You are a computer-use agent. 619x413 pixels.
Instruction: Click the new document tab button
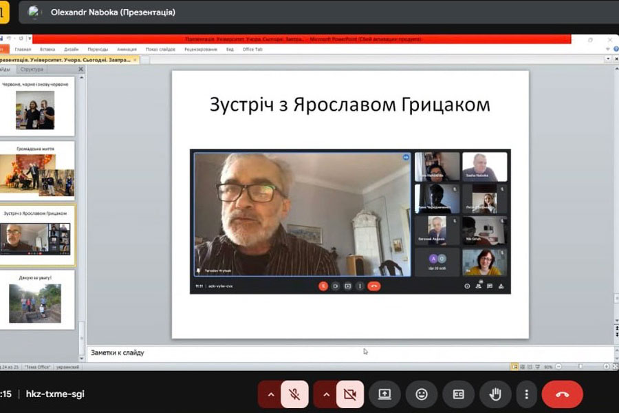[145, 60]
